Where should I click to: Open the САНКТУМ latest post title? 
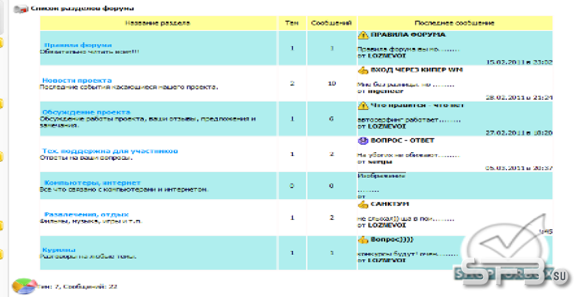[x=390, y=204]
